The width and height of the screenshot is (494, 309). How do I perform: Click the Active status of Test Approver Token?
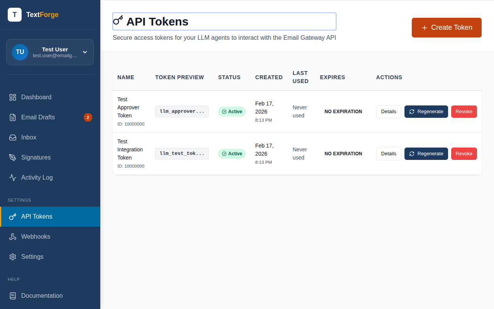pyautogui.click(x=232, y=112)
